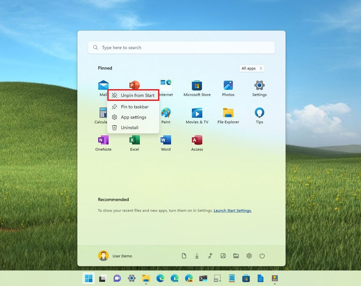
Task: Open the Mail app from pinned tiles
Action: point(103,85)
